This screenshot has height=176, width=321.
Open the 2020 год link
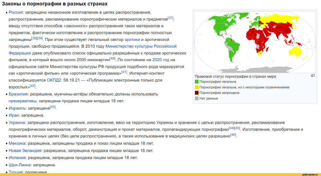point(161,60)
